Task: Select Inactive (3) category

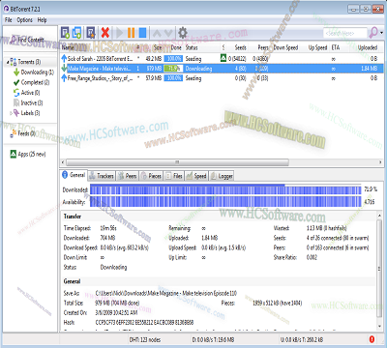Action: (28, 103)
